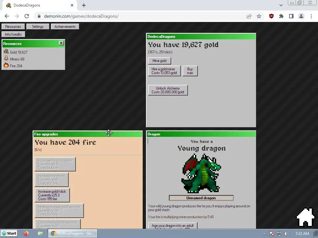This screenshot has height=238, width=318.
Task: Click the 7:22 AM clock
Action: [302, 234]
